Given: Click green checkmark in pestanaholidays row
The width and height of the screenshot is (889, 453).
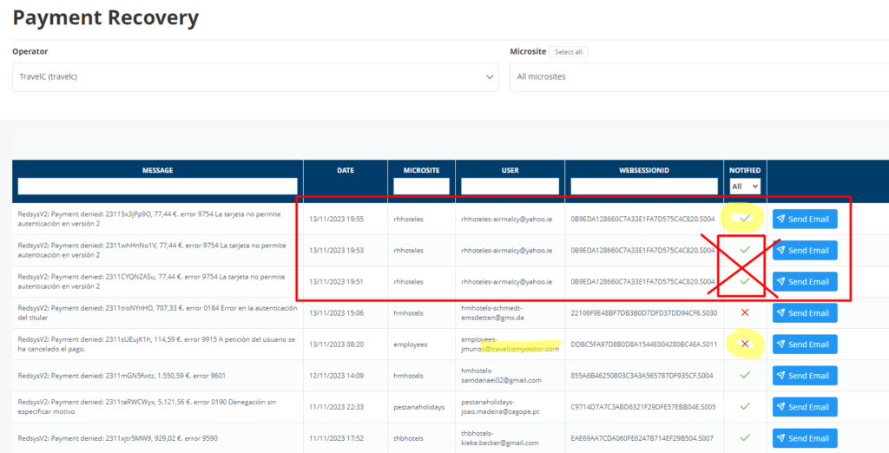Looking at the screenshot, I should point(744,406).
